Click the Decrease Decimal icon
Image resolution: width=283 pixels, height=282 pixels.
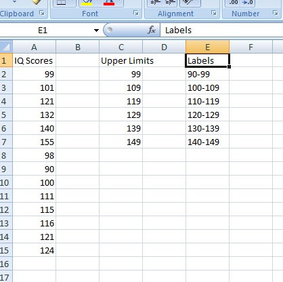pyautogui.click(x=247, y=3)
